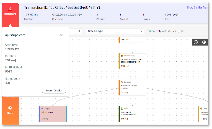Click the # Issues count label
The height and width of the screenshot is (129, 212).
[101, 19]
